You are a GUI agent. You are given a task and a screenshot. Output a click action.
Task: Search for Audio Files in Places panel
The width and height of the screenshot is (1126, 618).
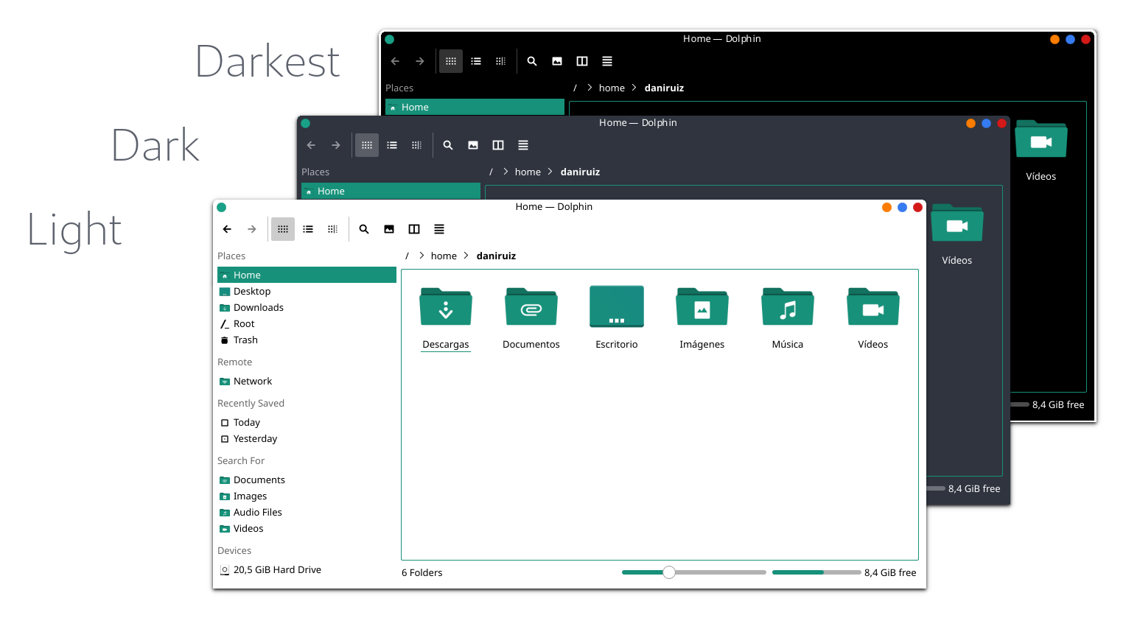pyautogui.click(x=307, y=512)
